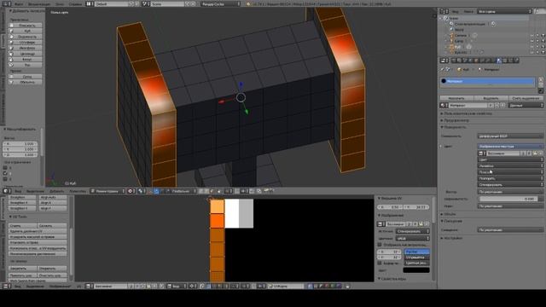Open the 'Визуализация' menu
Image resolution: width=546 pixels, height=307 pixels.
pyautogui.click(x=39, y=3)
